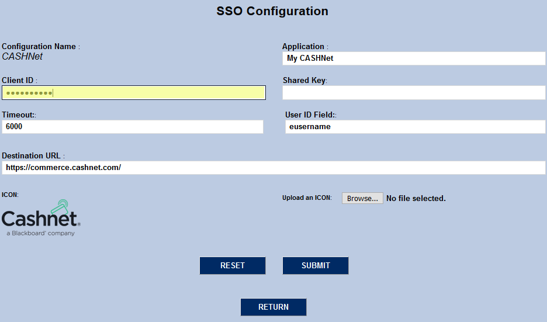Click the Upload an ICON label

[306, 198]
